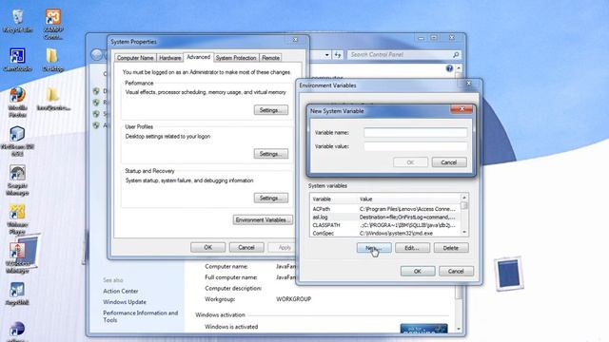Switch to the Hardware tab
This screenshot has width=609, height=342.
169,58
